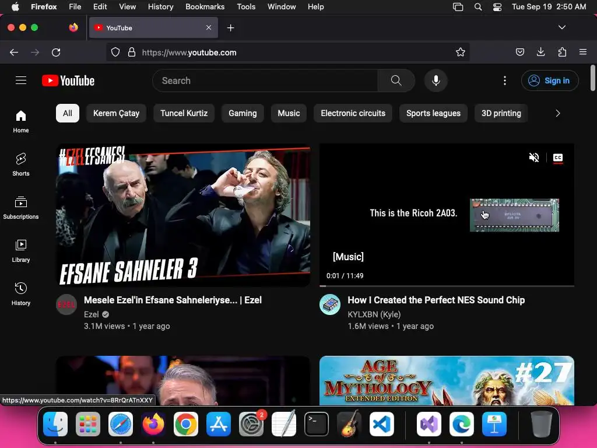Screen dimensions: 597x448
Task: Open Efsane Sahneler 3 video thumbnail
Action: pyautogui.click(x=183, y=215)
